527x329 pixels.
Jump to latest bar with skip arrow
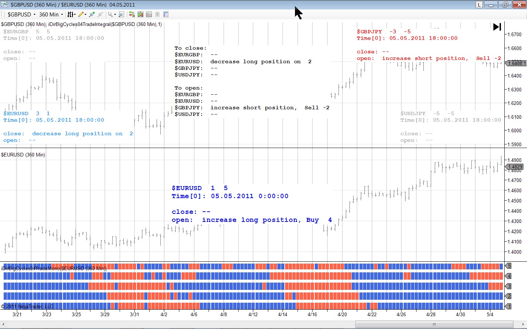pos(497,27)
